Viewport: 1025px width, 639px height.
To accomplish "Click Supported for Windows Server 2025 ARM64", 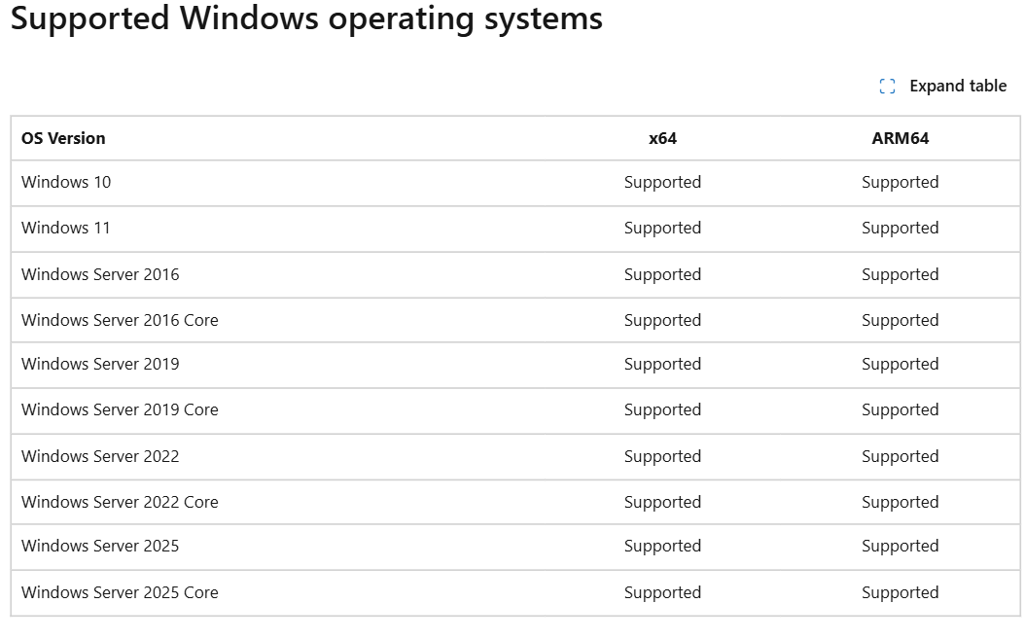I will 900,546.
